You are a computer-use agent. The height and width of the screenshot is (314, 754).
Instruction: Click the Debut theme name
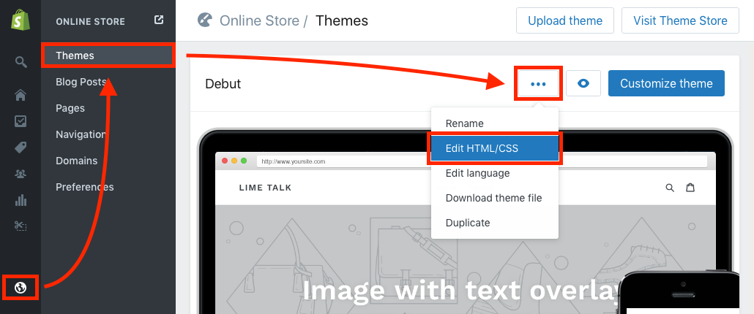(223, 84)
